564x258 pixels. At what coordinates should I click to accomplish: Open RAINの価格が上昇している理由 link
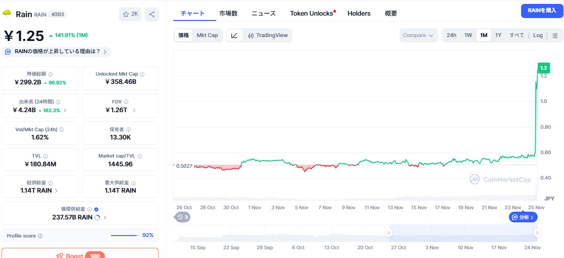click(x=57, y=52)
